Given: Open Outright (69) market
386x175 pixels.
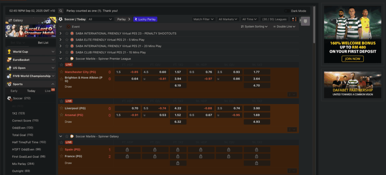Looking at the screenshot, I should pos(21,171).
